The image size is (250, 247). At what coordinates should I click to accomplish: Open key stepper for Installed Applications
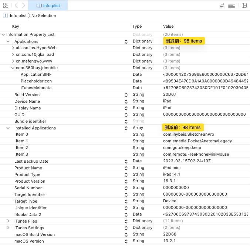click(126, 128)
